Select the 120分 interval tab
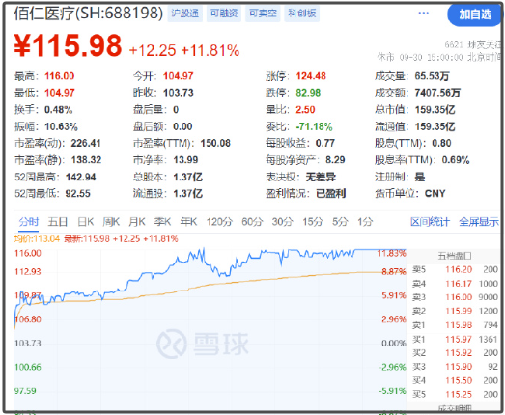505x415 pixels. pyautogui.click(x=219, y=222)
